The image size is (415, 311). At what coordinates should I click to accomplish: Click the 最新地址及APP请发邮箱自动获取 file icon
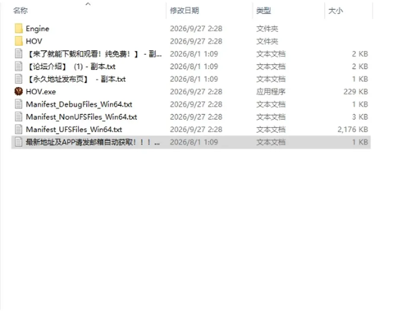pos(19,142)
